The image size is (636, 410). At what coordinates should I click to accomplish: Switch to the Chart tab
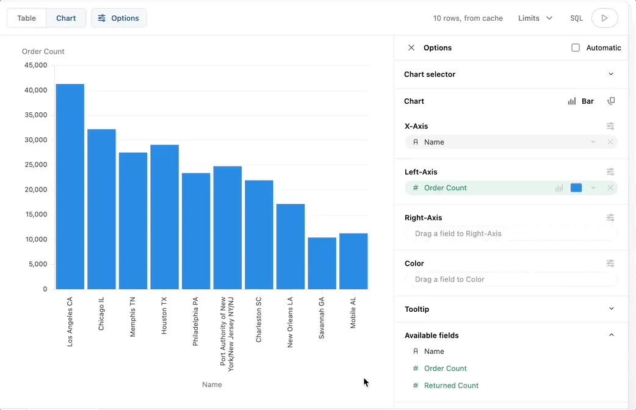point(65,18)
